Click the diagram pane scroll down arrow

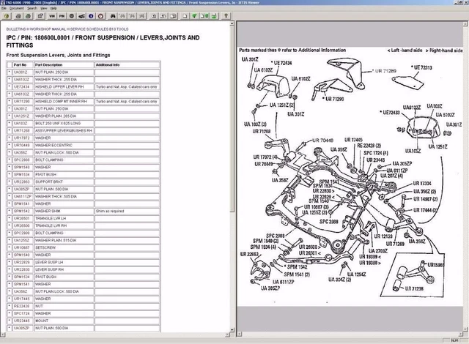point(466,329)
